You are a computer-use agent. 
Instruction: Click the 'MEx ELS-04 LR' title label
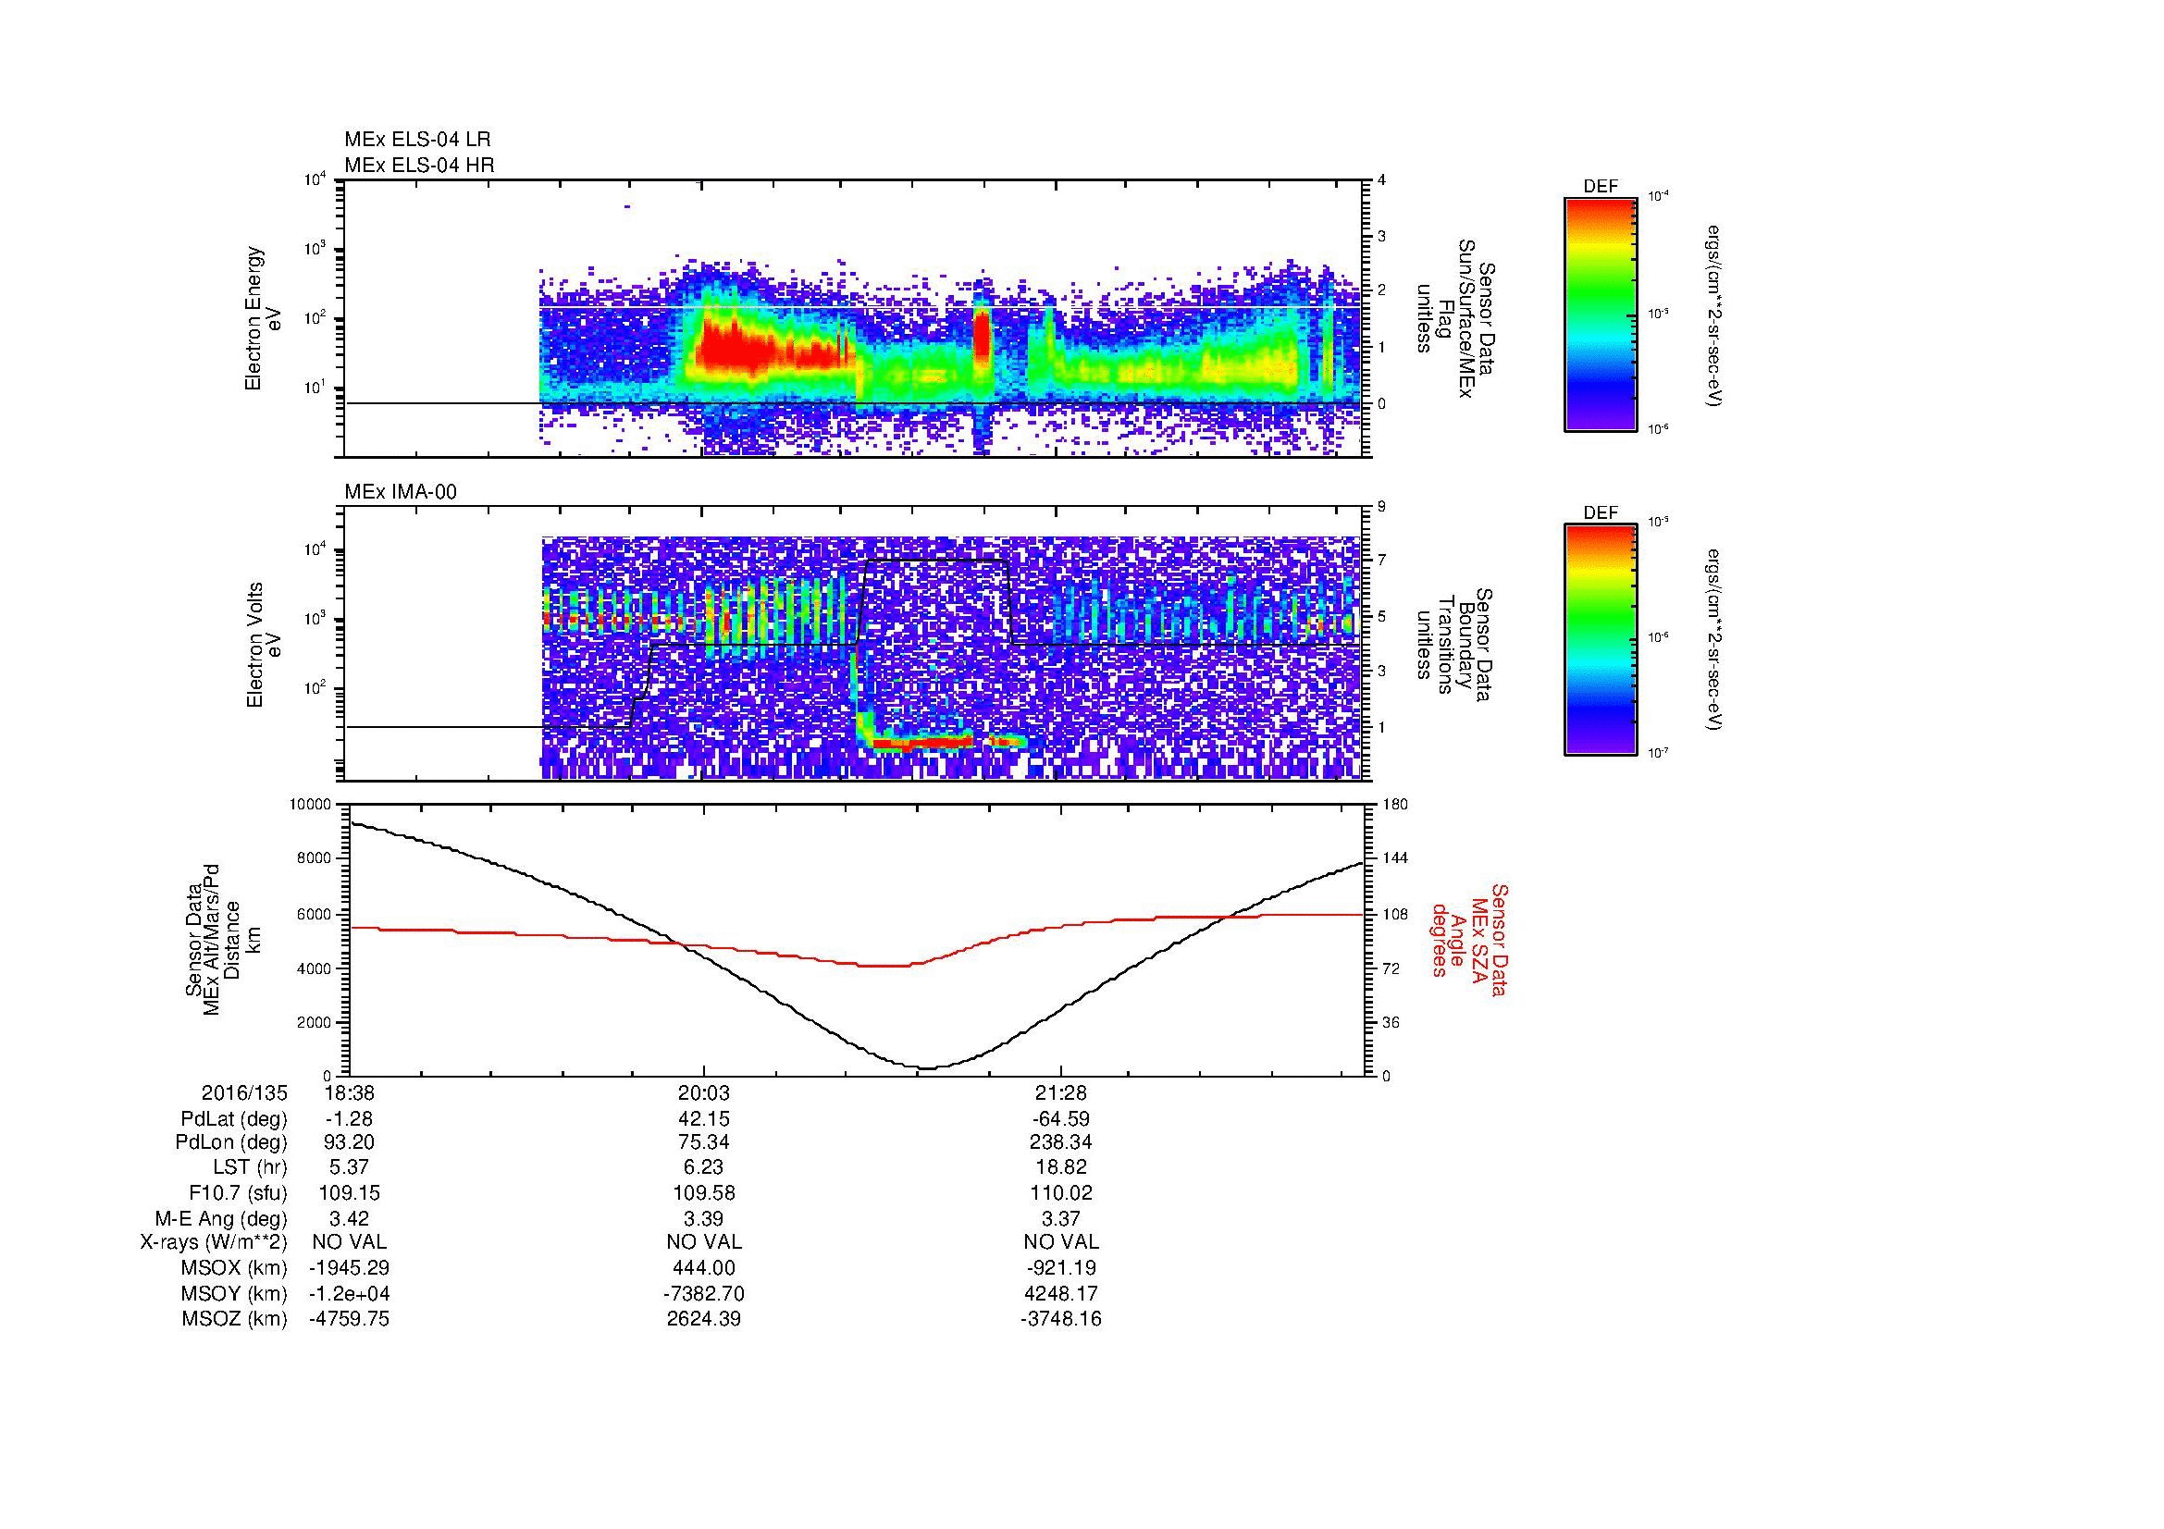pos(417,140)
